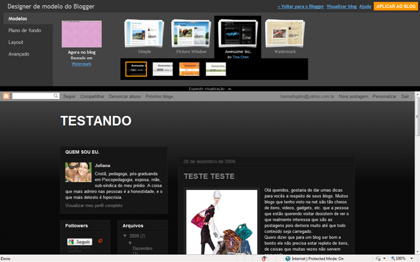The image size is (420, 262).
Task: Click the Visualizar blog link
Action: click(x=341, y=7)
